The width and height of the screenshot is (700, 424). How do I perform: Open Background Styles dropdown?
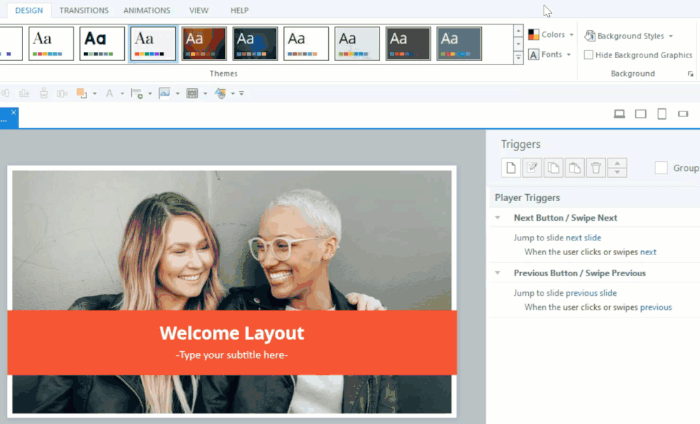629,36
